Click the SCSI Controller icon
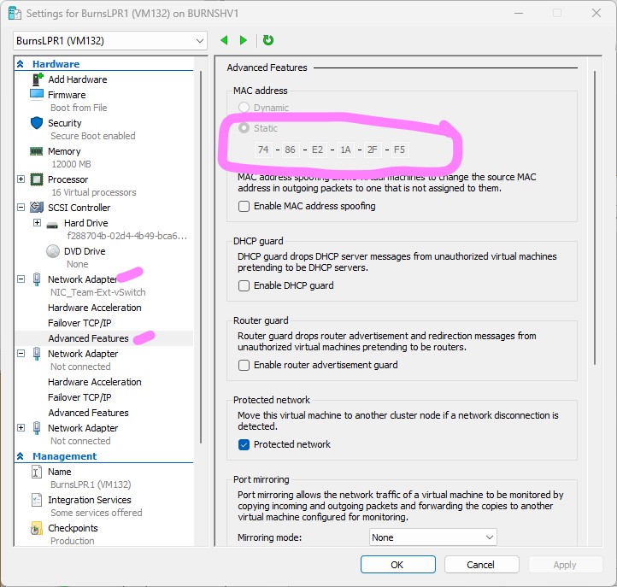 point(37,207)
